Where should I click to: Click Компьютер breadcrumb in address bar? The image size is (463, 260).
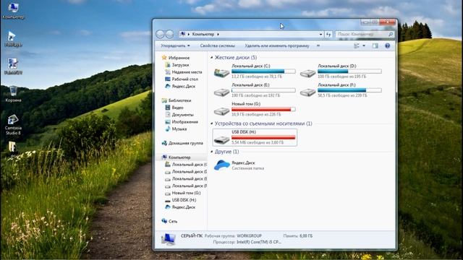[x=203, y=34]
